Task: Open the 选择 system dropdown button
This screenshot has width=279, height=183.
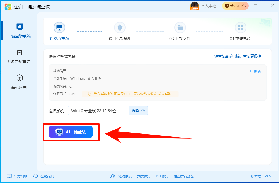Action: (x=138, y=111)
